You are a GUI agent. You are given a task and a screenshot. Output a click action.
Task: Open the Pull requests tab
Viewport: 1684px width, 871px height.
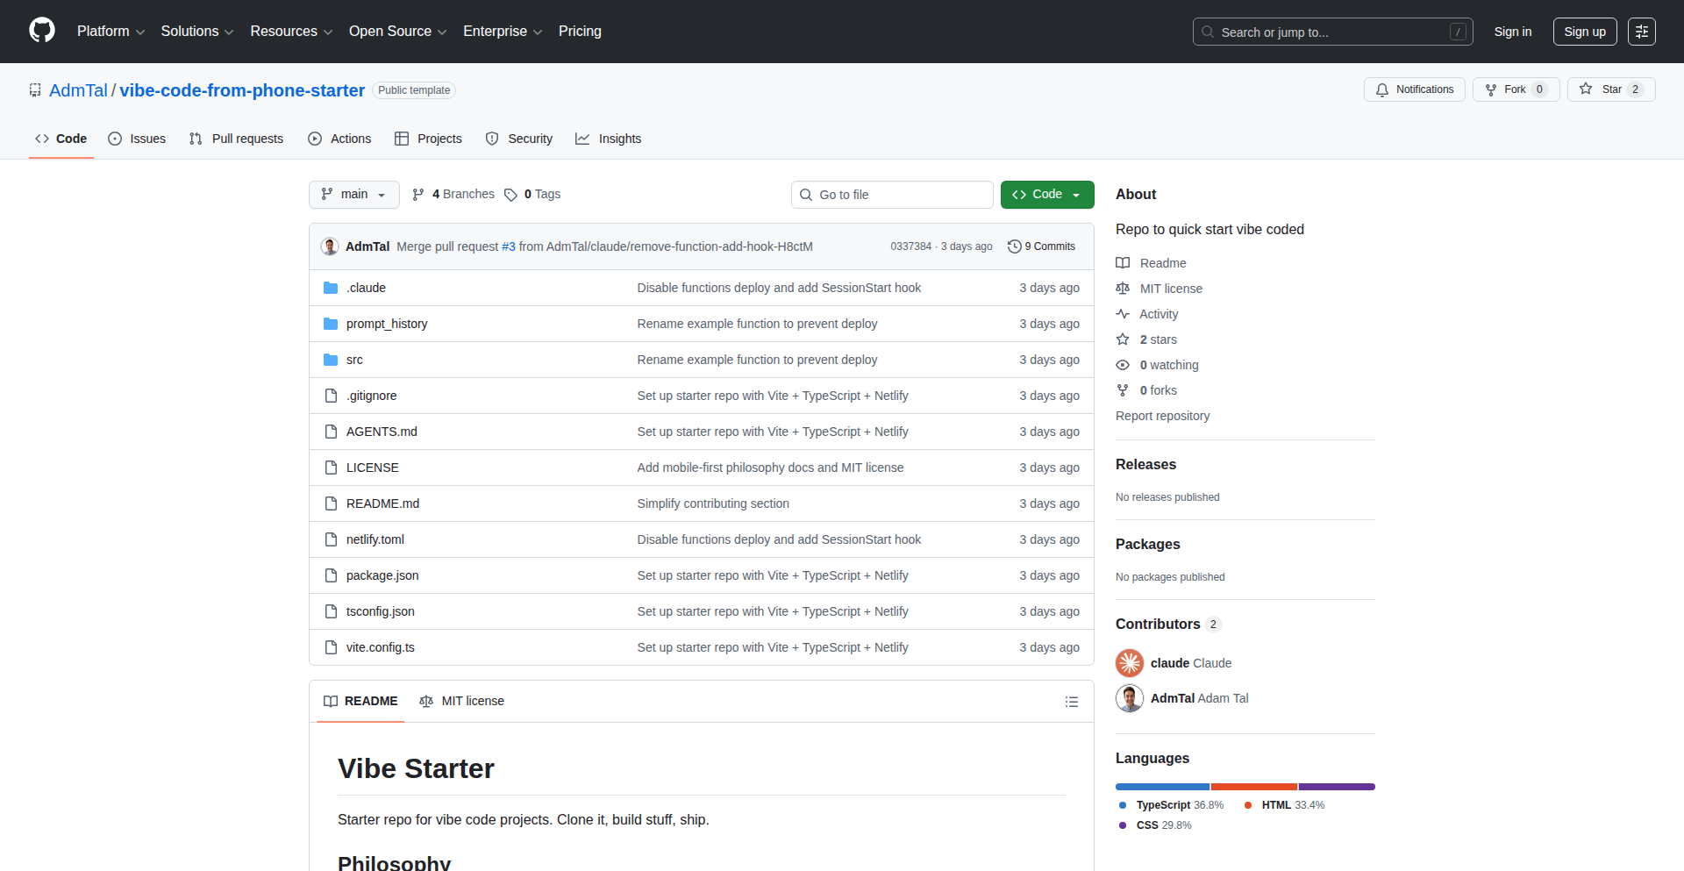click(x=236, y=139)
